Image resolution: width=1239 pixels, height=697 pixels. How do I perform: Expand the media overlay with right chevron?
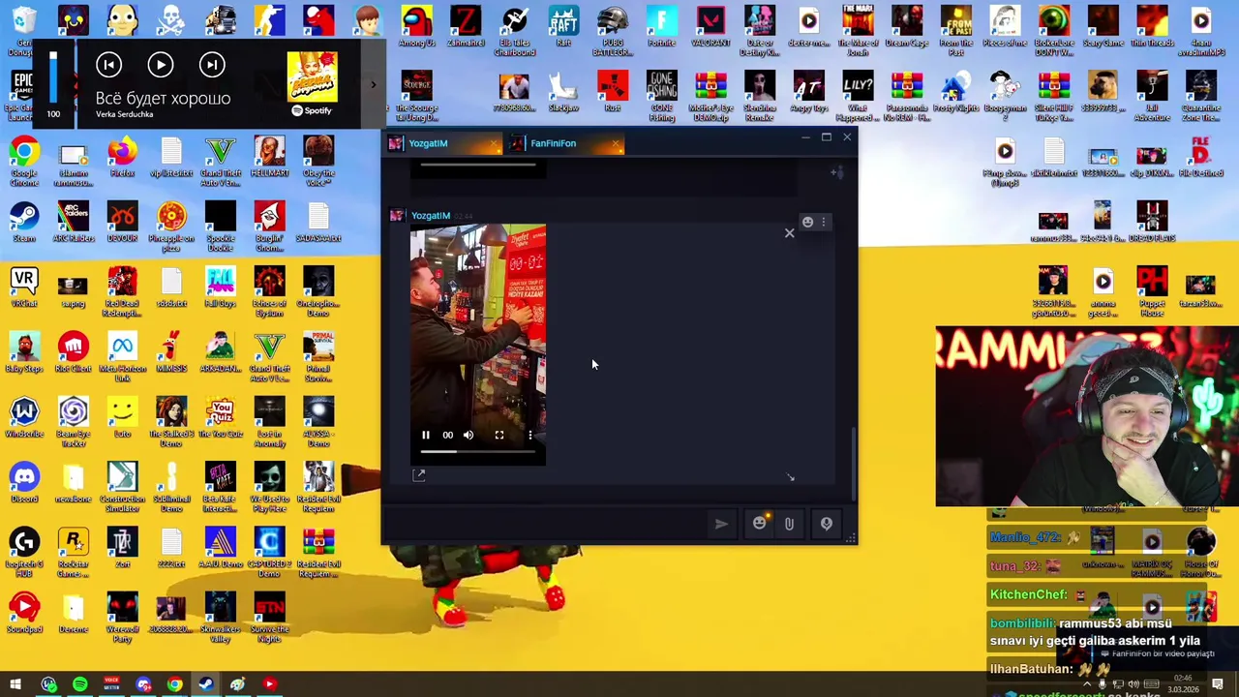(373, 85)
